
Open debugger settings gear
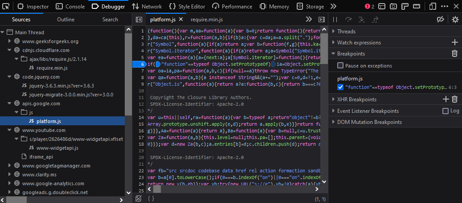pyautogui.click(x=455, y=20)
